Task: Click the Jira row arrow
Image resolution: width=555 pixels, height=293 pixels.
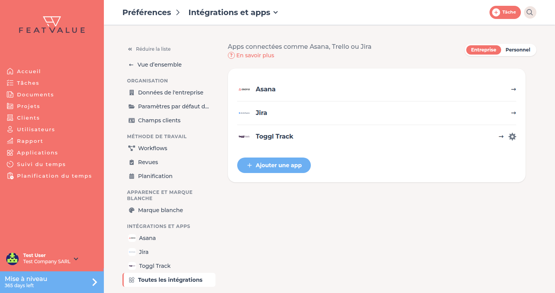Action: (514, 113)
